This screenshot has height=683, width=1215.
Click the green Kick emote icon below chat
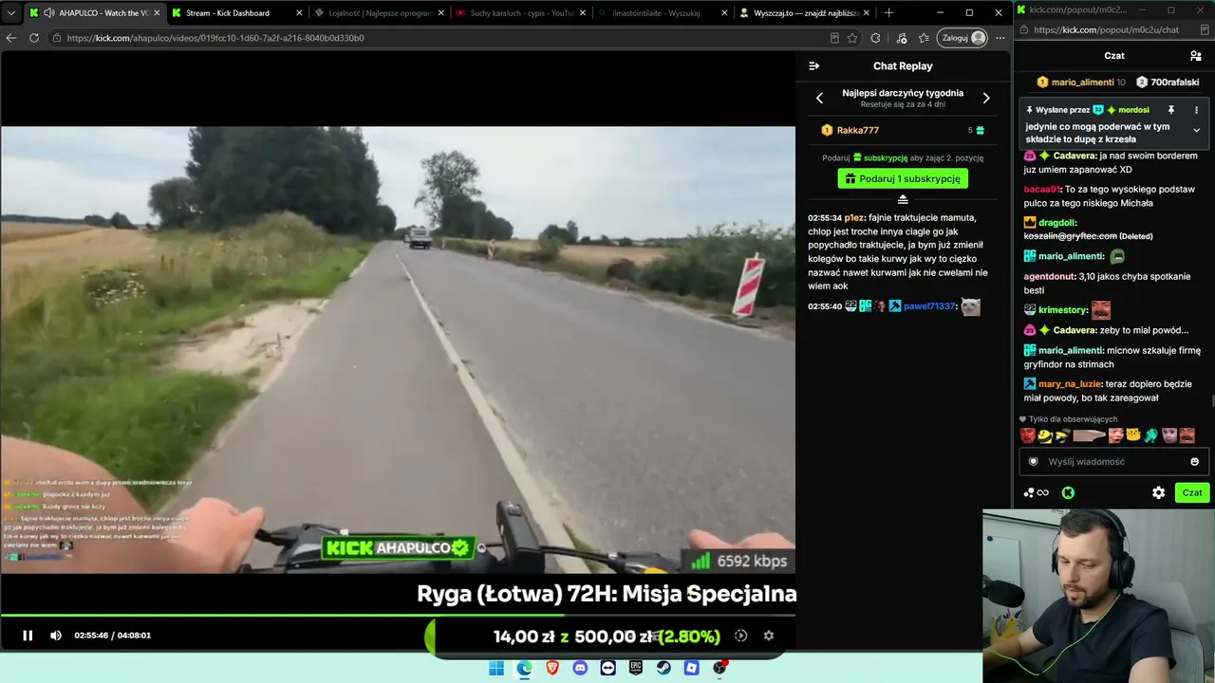(x=1068, y=493)
